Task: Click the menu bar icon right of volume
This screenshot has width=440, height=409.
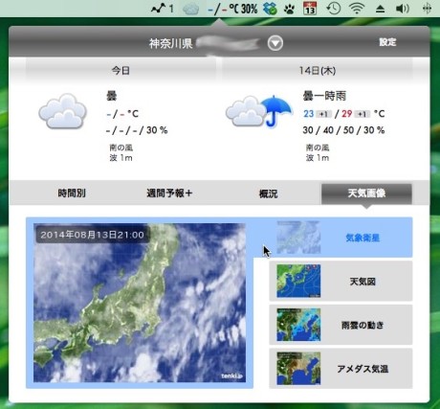Action: 427,9
